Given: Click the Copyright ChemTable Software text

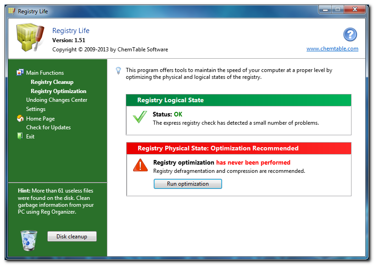Looking at the screenshot, I should (110, 50).
